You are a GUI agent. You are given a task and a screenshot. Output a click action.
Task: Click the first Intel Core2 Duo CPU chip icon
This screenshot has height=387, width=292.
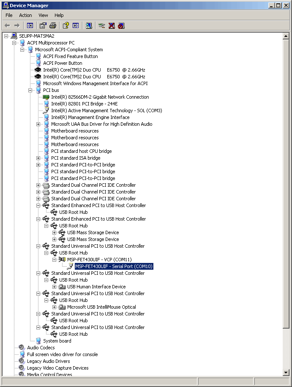tap(38, 70)
